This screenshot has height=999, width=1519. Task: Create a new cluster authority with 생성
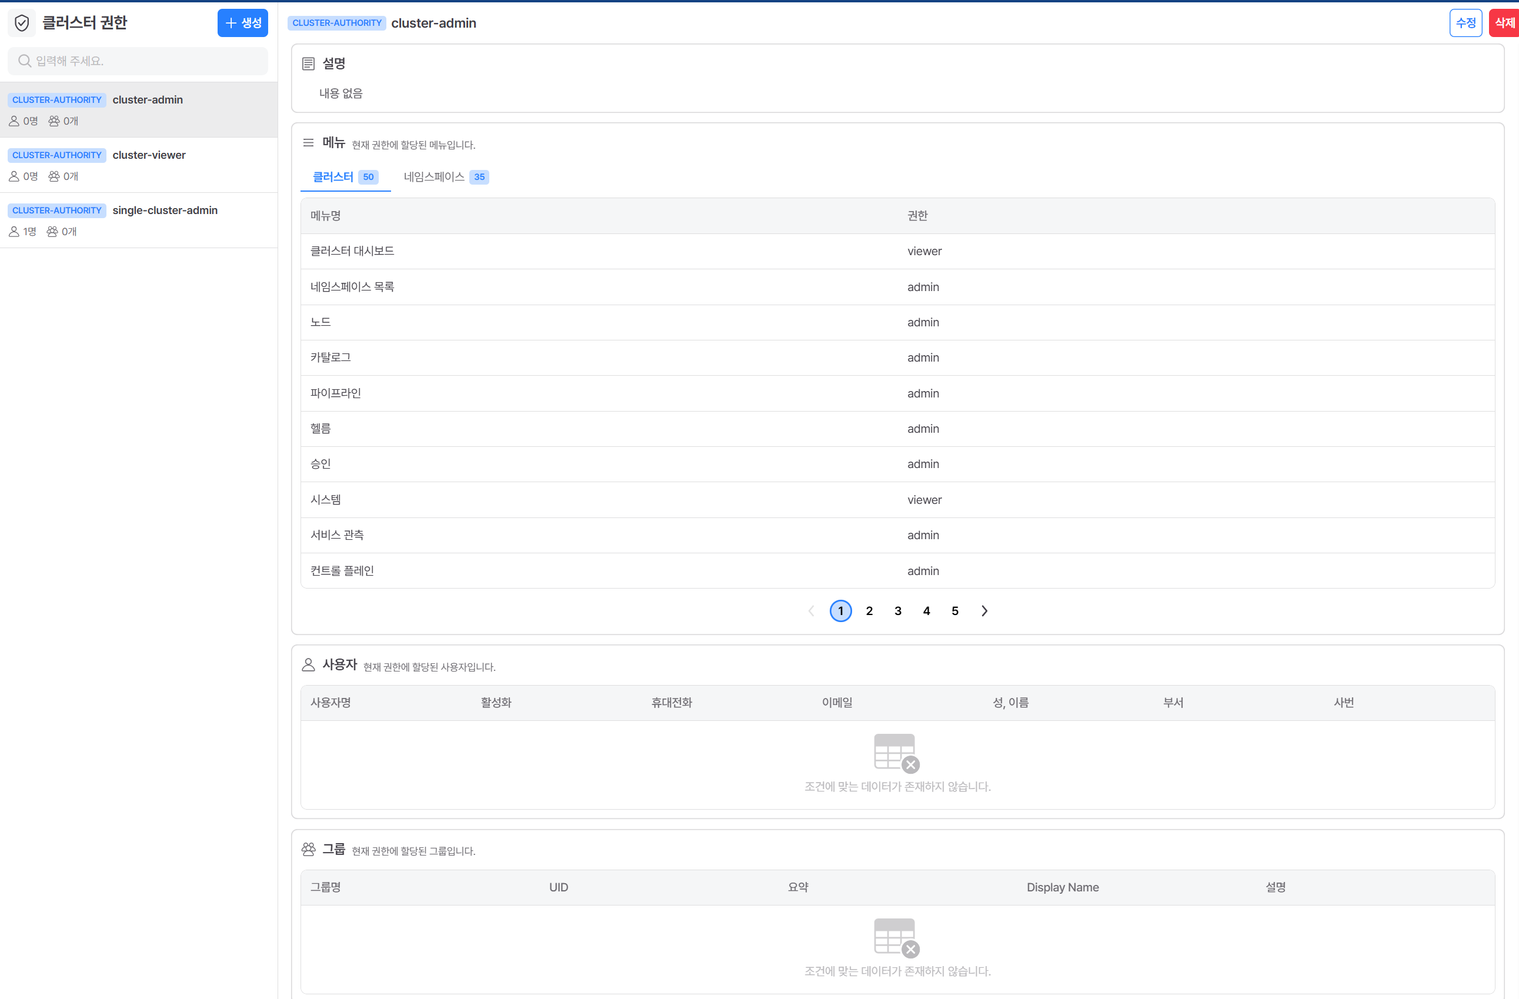242,23
